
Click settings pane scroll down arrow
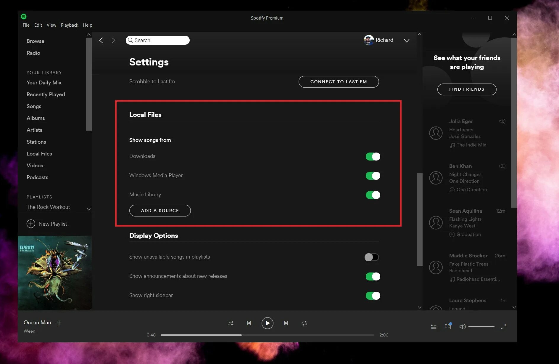[x=420, y=307]
